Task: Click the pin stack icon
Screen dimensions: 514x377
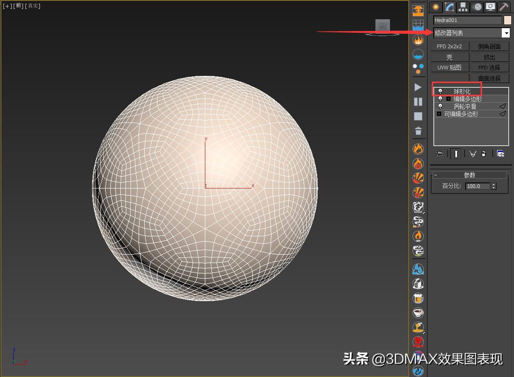Action: pos(439,153)
